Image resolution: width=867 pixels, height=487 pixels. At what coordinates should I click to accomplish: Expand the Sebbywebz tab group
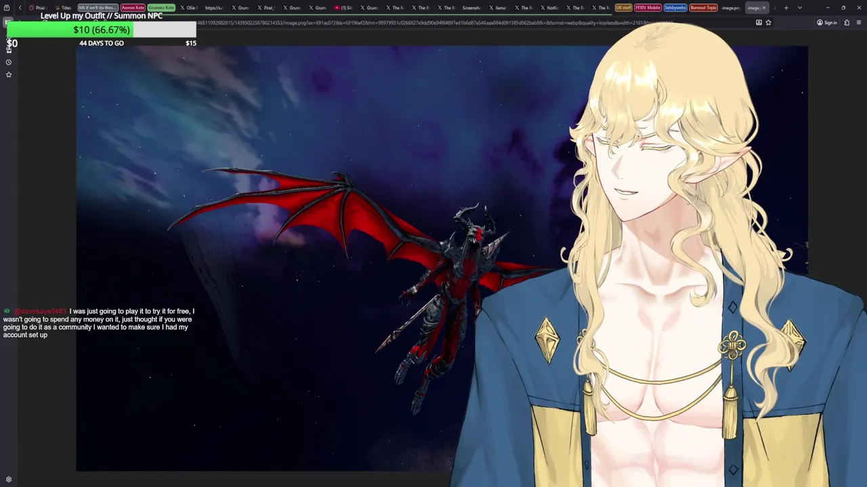(x=675, y=7)
